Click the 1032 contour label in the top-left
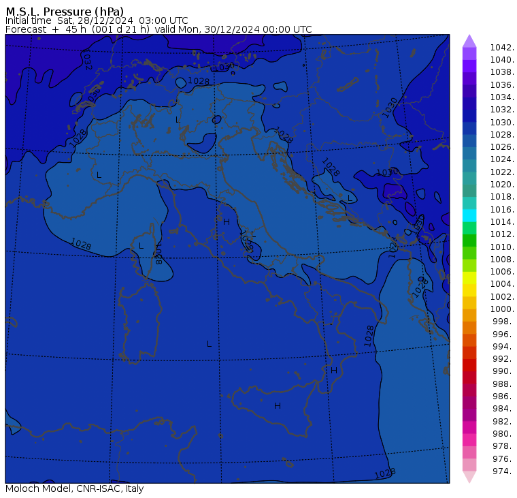 click(86, 60)
